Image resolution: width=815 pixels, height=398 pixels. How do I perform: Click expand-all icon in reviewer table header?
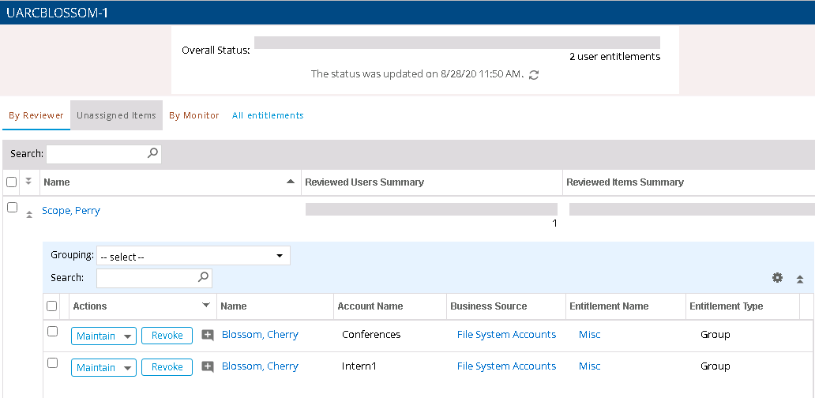[x=28, y=182]
